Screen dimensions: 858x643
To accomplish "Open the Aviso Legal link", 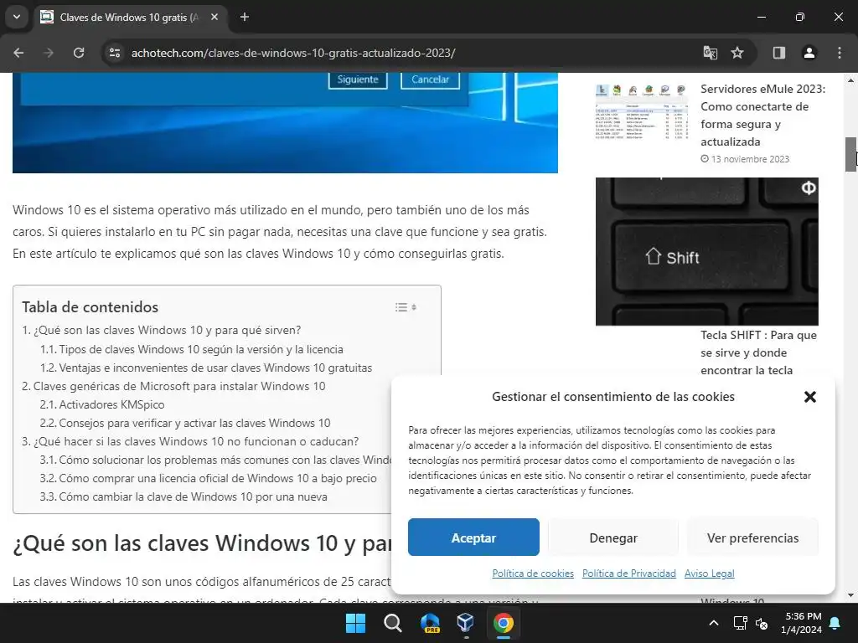I will 709,574.
